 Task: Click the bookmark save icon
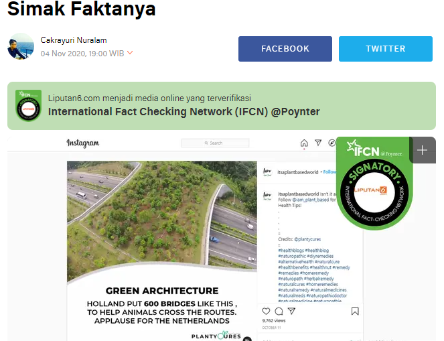coord(355,312)
